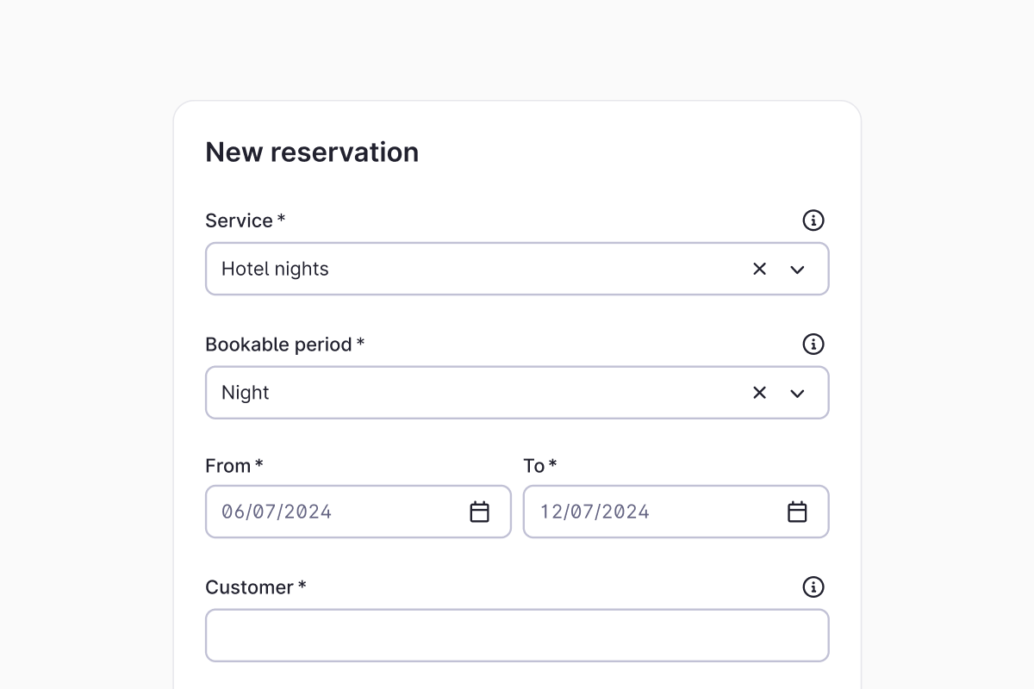
Task: Open the To date calendar picker
Action: [797, 512]
